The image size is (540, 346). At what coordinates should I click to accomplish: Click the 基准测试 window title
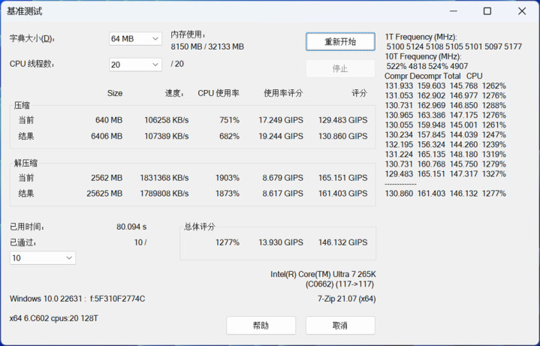tap(24, 11)
